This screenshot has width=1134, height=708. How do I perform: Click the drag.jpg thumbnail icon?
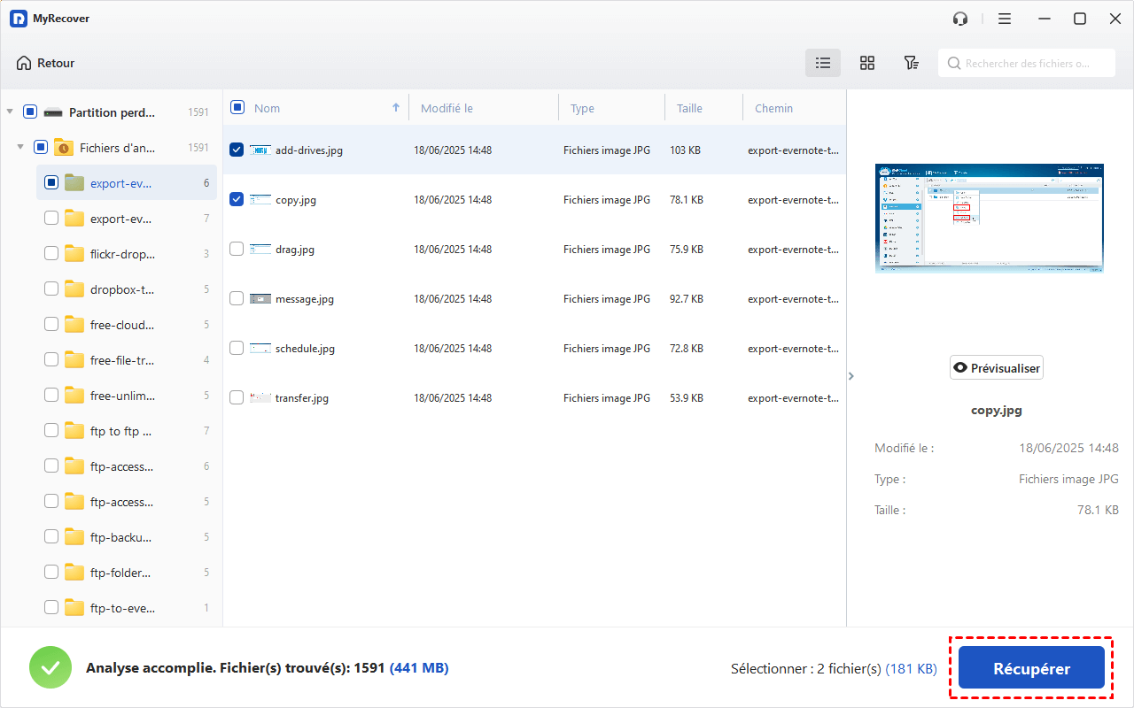pyautogui.click(x=260, y=249)
